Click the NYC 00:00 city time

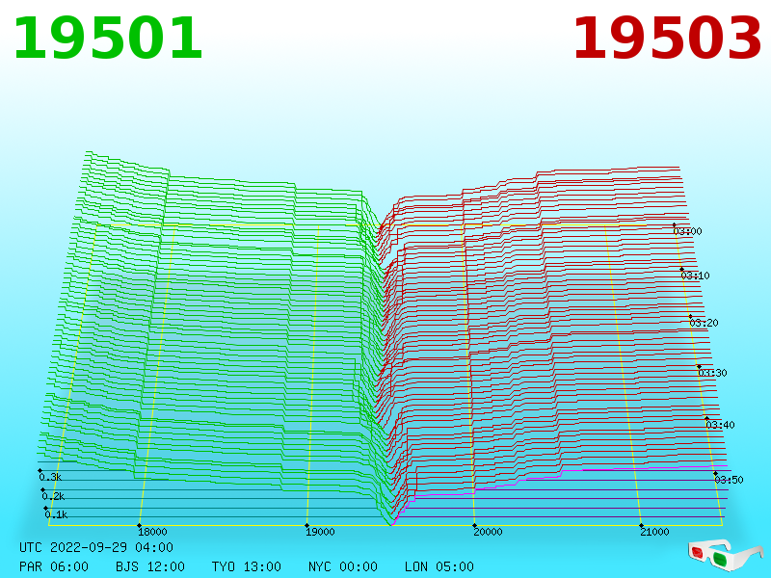point(343,566)
